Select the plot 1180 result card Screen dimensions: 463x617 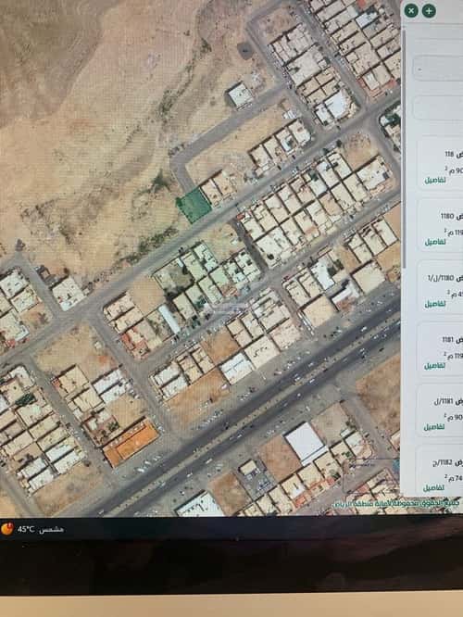[x=440, y=225]
